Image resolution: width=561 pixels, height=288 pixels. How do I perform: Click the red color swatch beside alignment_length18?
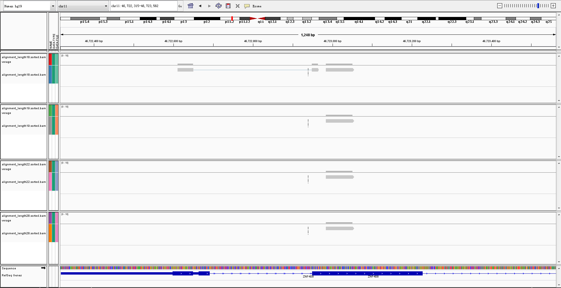pos(50,59)
